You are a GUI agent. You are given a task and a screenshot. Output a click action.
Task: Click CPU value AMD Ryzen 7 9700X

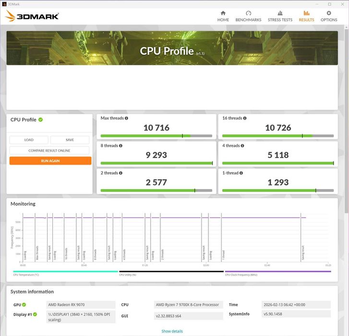(x=188, y=305)
